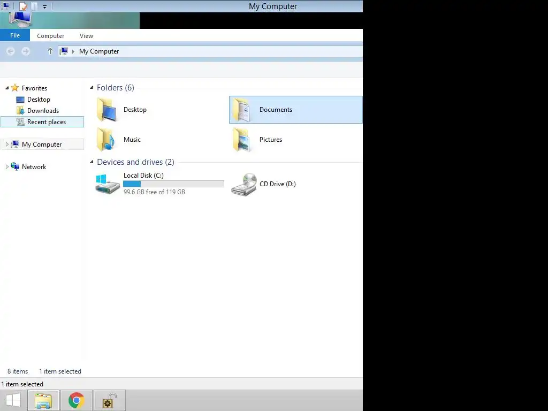Click the 8 items status text
The image size is (548, 411).
(18, 371)
